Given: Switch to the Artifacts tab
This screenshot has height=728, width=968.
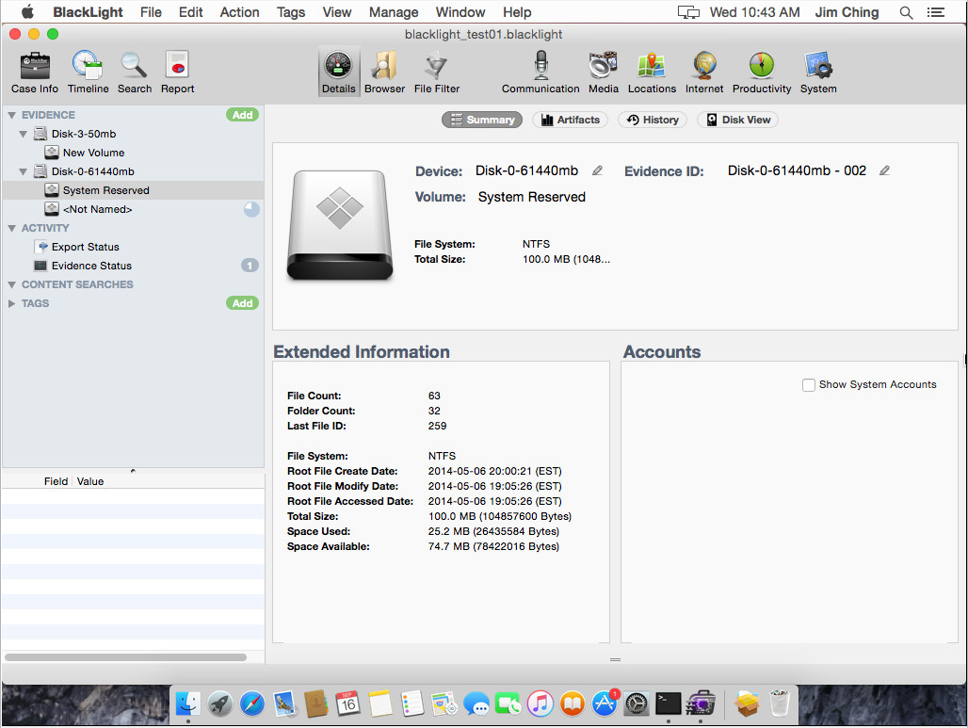Looking at the screenshot, I should (570, 120).
